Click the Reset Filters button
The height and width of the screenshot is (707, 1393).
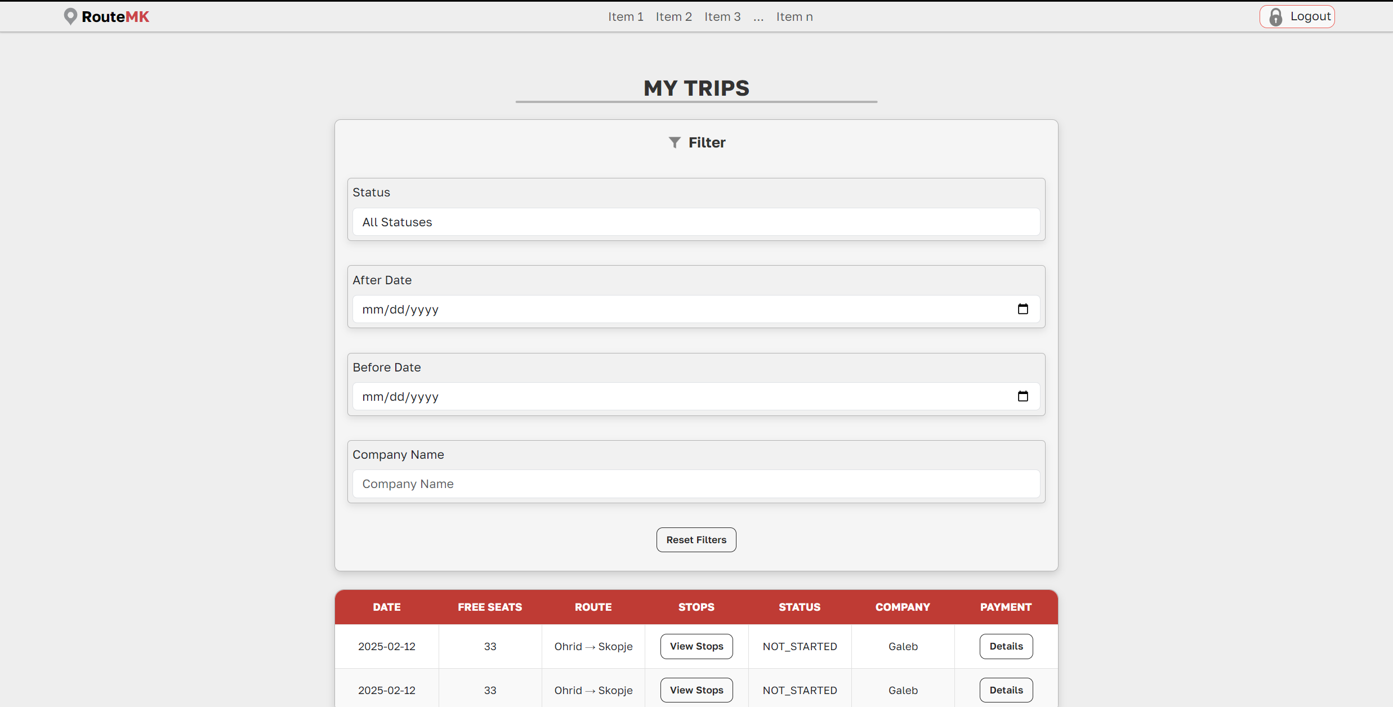(x=696, y=540)
